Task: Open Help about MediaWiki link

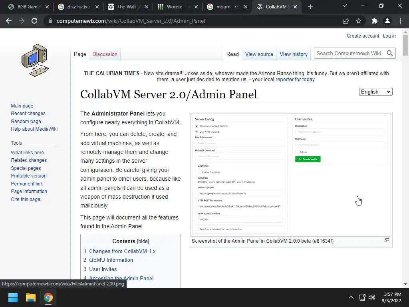Action: point(34,129)
